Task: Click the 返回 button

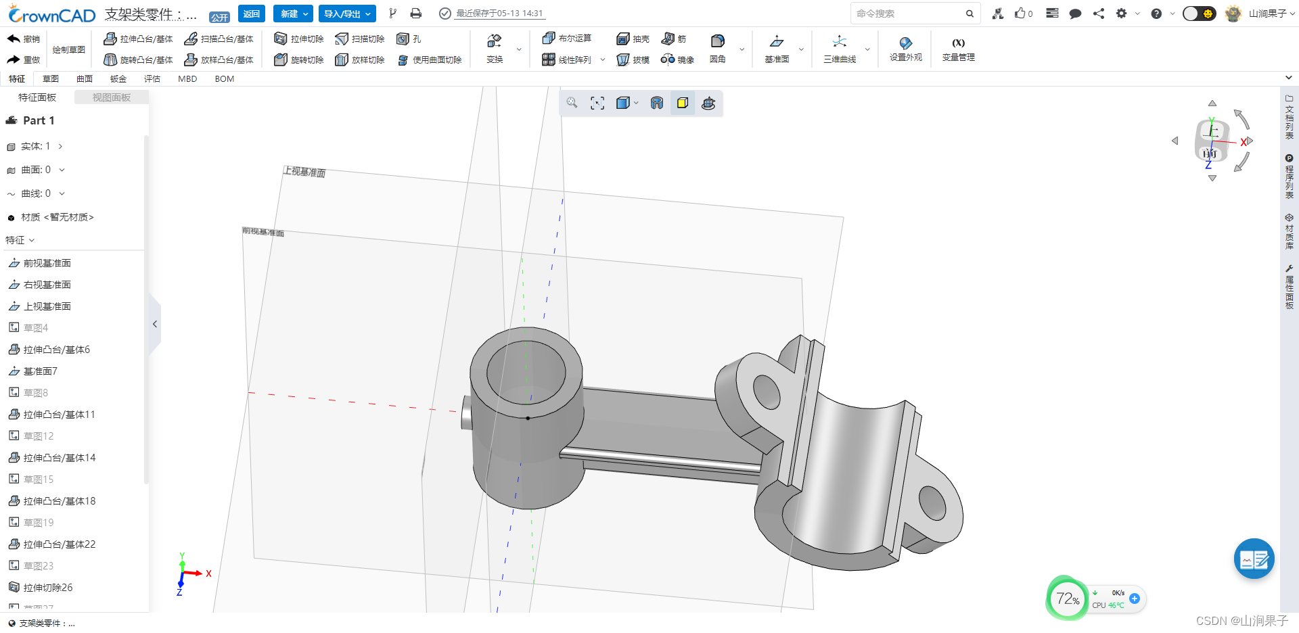Action: 252,14
